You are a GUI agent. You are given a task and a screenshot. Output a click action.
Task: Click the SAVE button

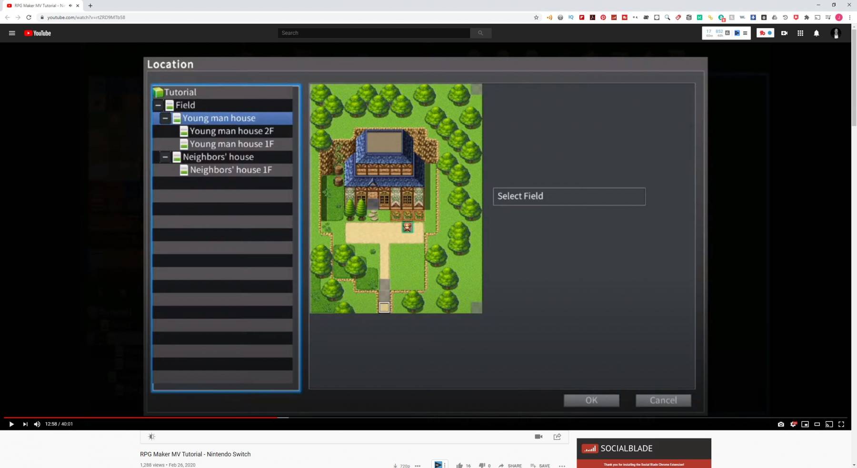pyautogui.click(x=540, y=466)
